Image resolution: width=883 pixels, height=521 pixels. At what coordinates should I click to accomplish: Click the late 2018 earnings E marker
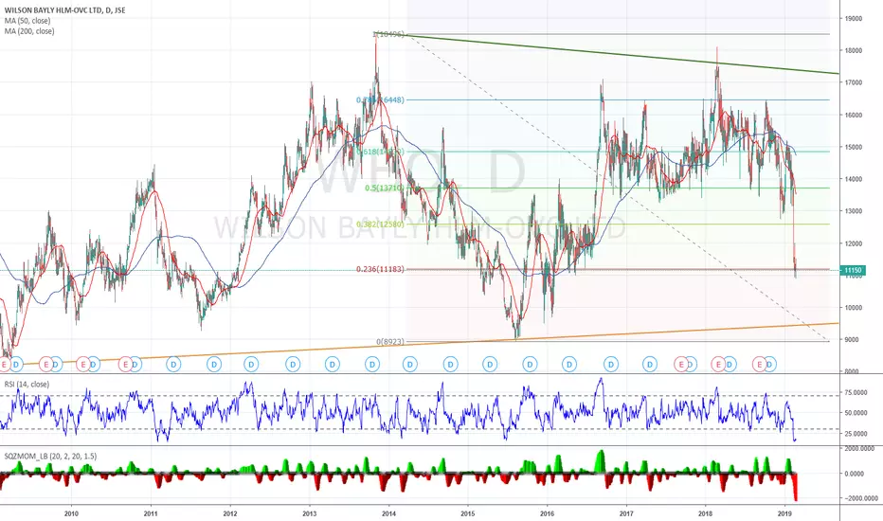pyautogui.click(x=759, y=365)
